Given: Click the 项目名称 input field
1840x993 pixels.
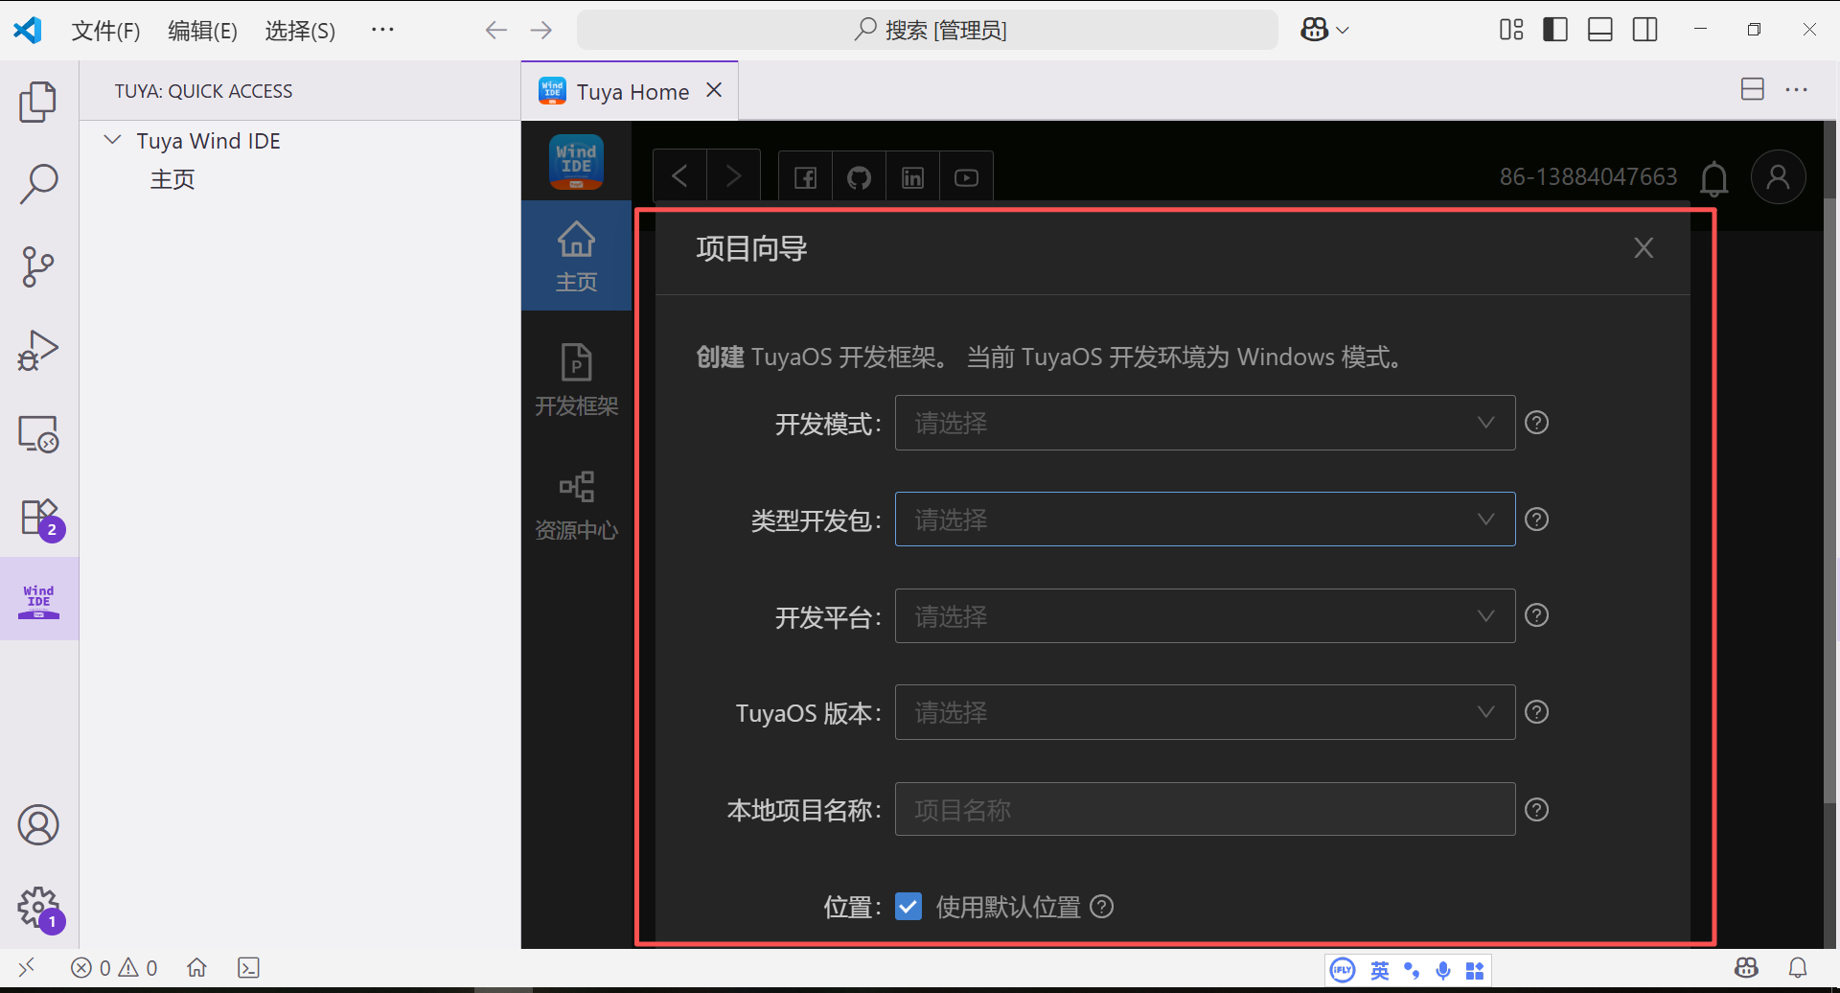Looking at the screenshot, I should coord(1204,809).
